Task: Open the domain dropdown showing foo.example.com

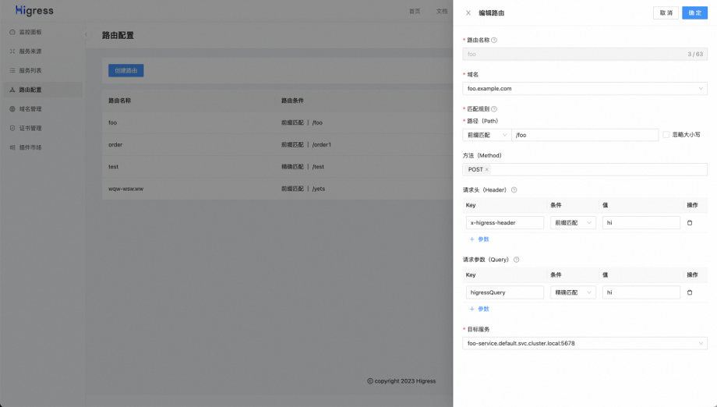Action: point(585,89)
